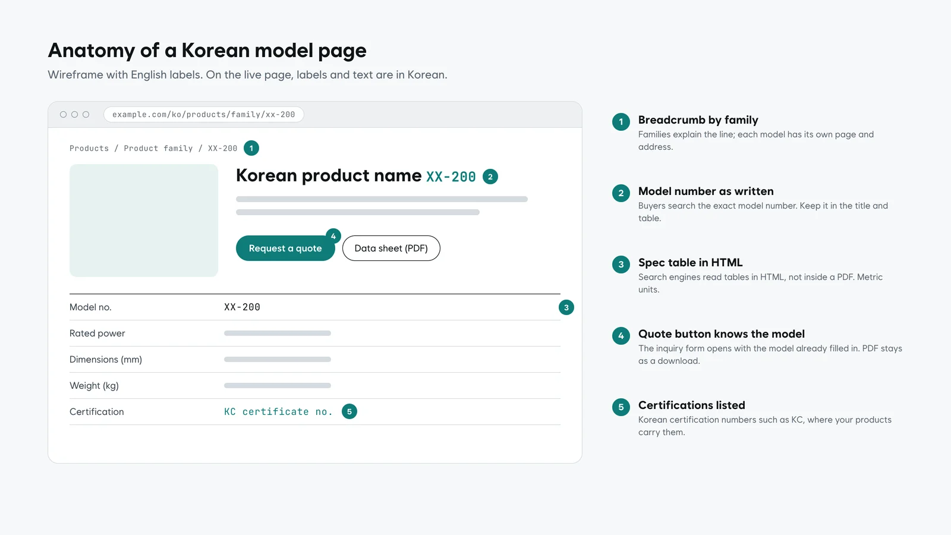Click the Korean product name heading
Viewport: 951px width, 535px height.
coord(329,176)
